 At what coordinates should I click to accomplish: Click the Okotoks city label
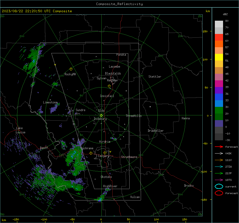pos(106,177)
